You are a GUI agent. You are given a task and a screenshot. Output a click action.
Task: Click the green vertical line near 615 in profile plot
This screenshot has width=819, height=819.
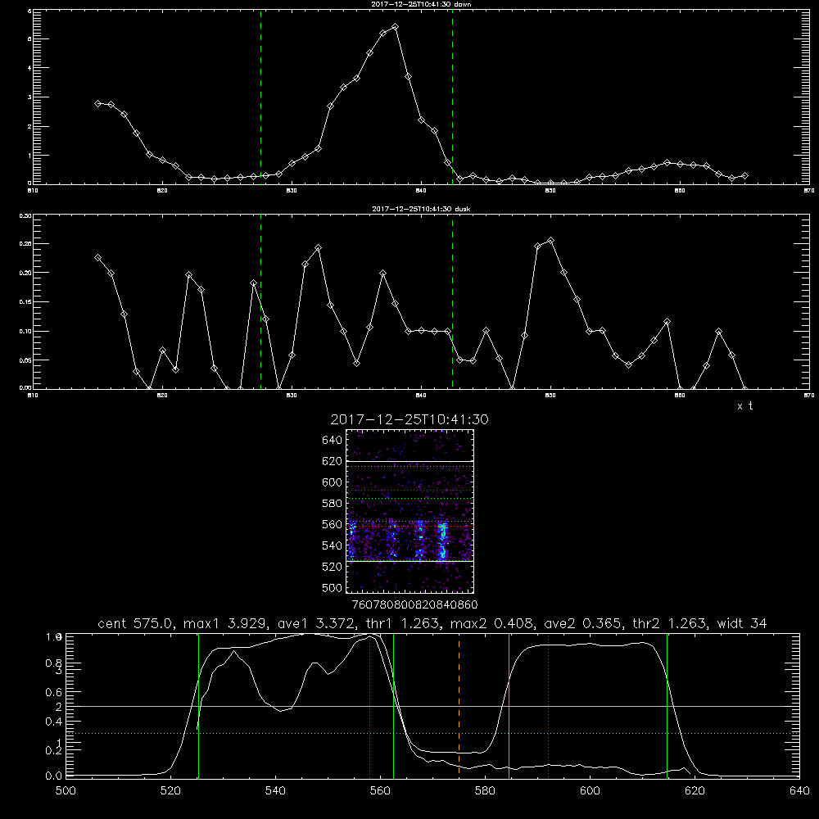point(667,705)
